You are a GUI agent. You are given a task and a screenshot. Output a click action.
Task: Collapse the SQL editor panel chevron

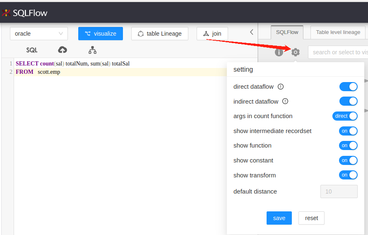(252, 32)
